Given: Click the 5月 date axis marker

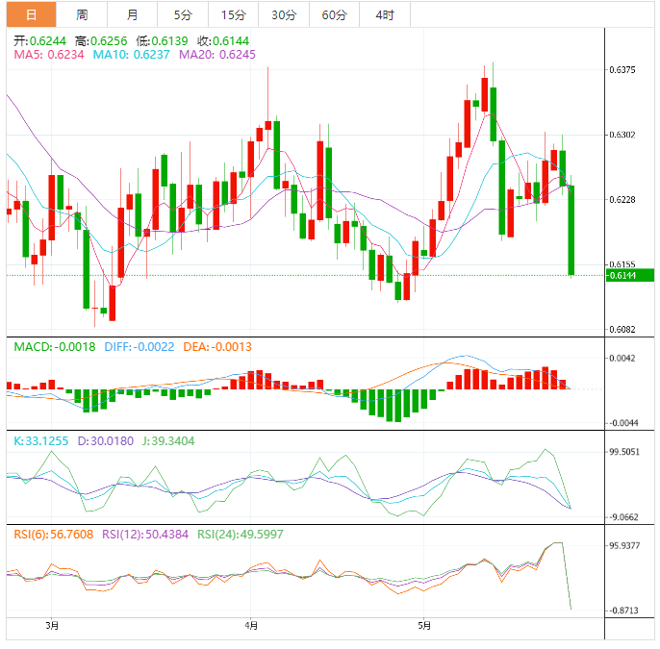Looking at the screenshot, I should tap(421, 625).
